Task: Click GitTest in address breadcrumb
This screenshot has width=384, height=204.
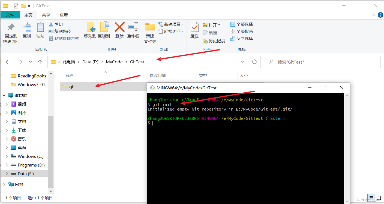Action: point(137,62)
